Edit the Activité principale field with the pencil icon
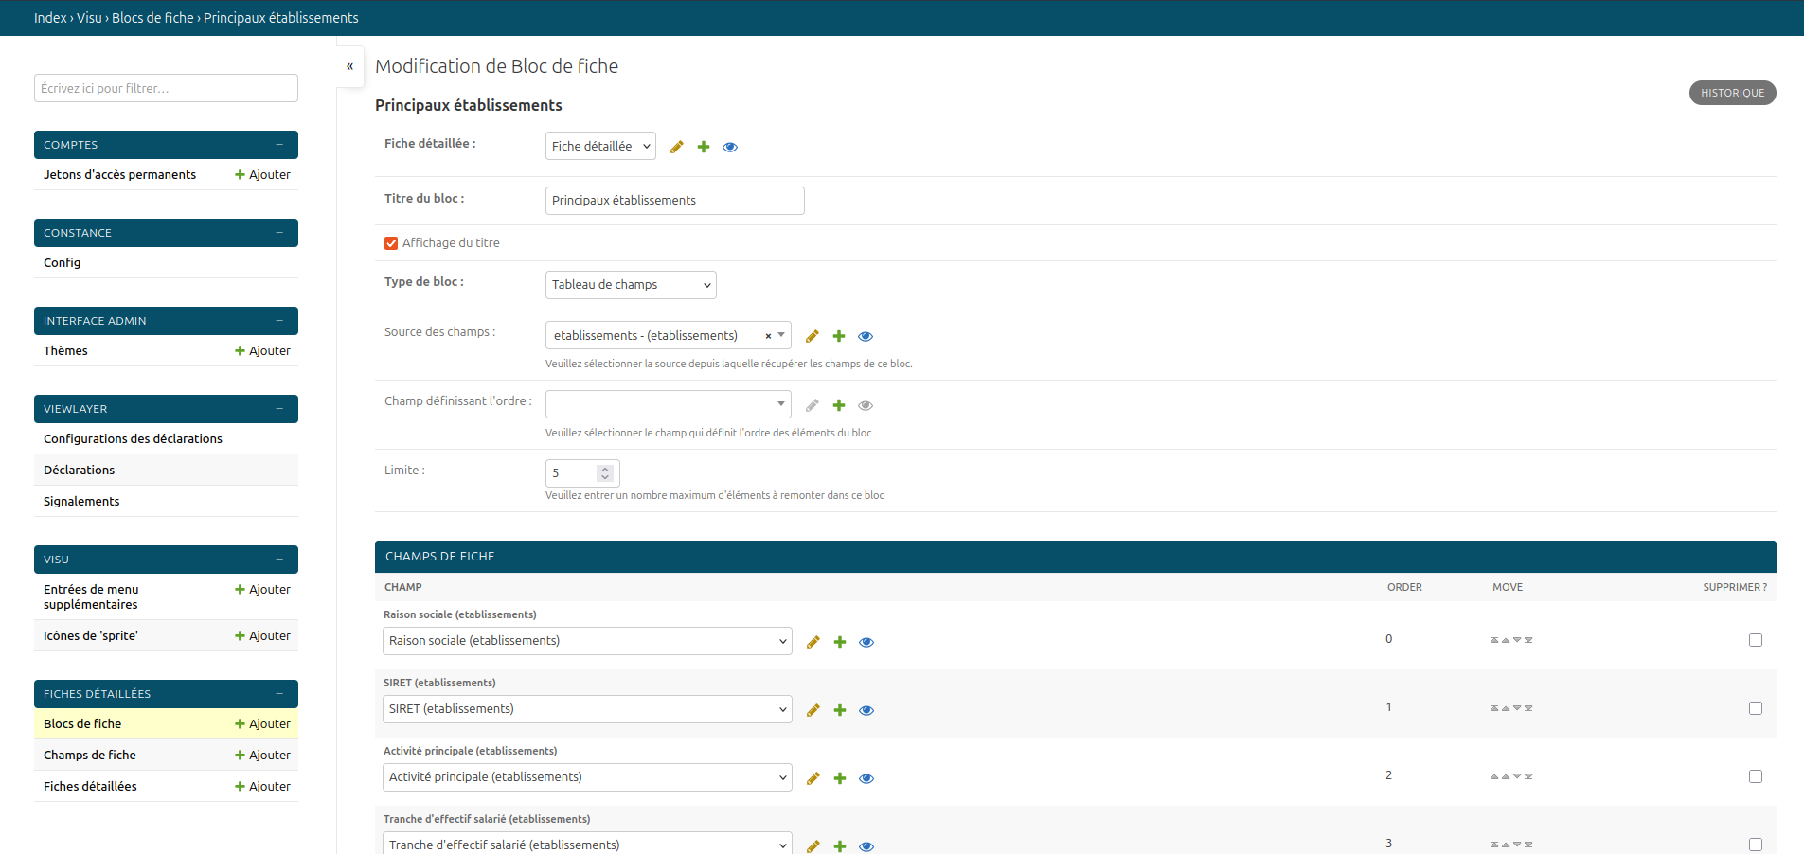The image size is (1804, 854). (x=813, y=778)
